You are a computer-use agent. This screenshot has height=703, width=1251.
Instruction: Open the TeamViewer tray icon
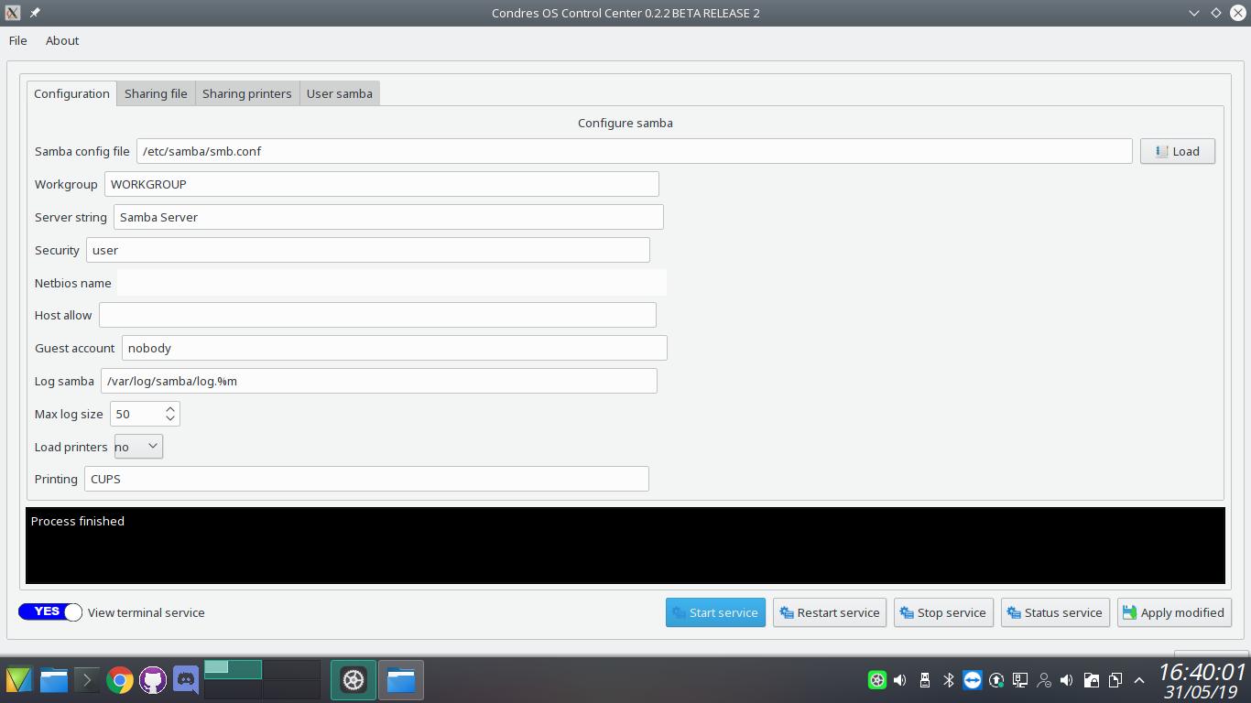973,680
